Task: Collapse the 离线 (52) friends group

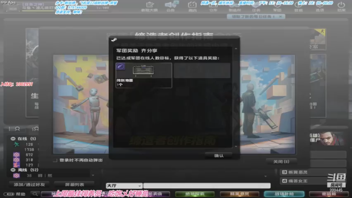Action: [13, 170]
